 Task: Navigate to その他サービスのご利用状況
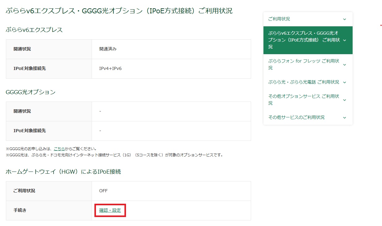pos(296,118)
